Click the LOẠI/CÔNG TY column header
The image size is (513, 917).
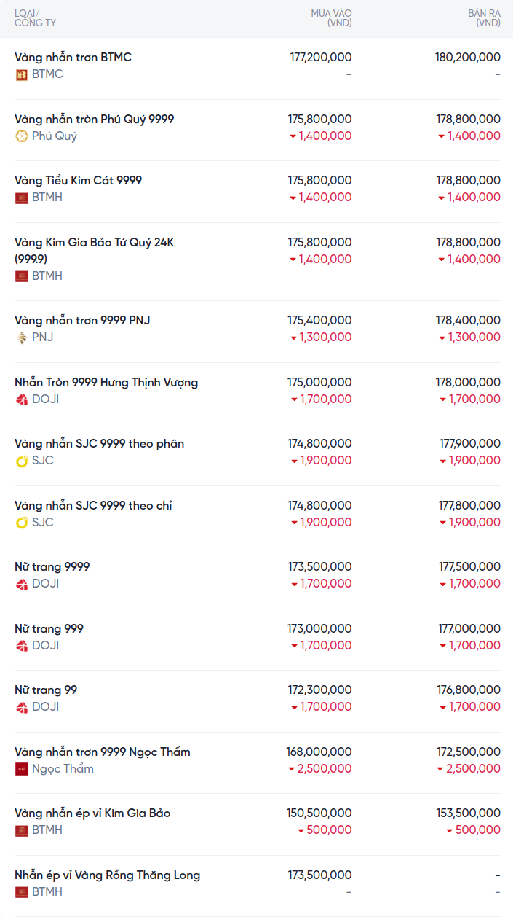click(35, 18)
